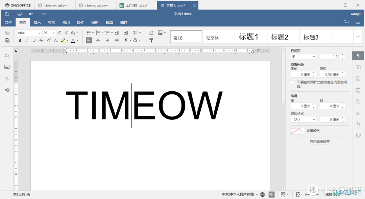
Task: Copy style with the paint roller icon
Action: pyautogui.click(x=151, y=40)
